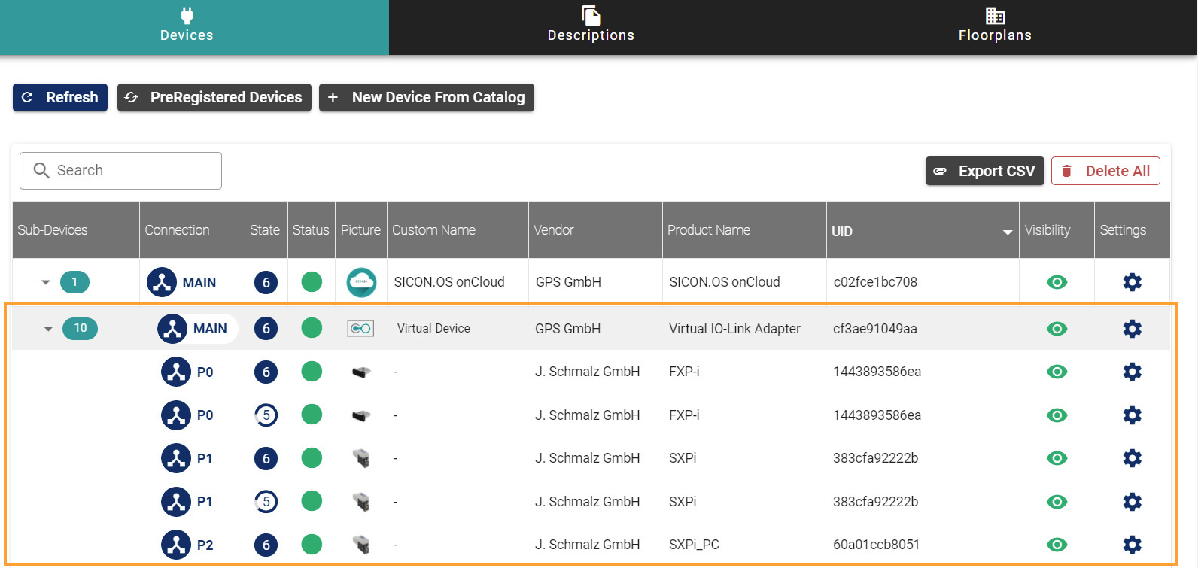The height and width of the screenshot is (568, 1198).
Task: Click the Delete All button
Action: 1105,171
